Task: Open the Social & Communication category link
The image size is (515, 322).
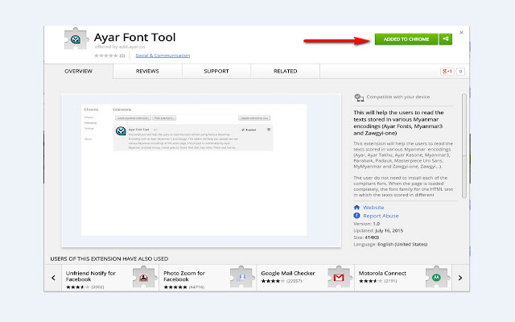Action: [163, 56]
